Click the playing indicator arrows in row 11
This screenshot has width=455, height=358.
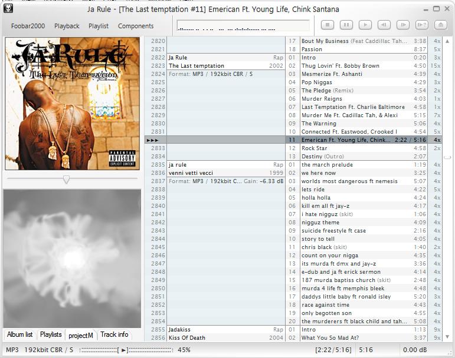(x=153, y=140)
